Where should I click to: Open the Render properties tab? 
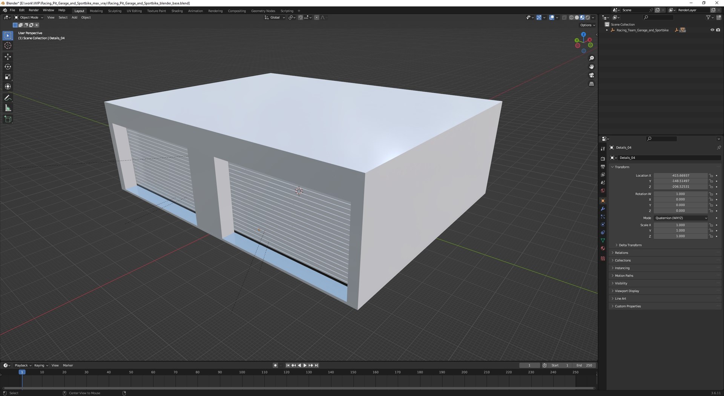[603, 159]
